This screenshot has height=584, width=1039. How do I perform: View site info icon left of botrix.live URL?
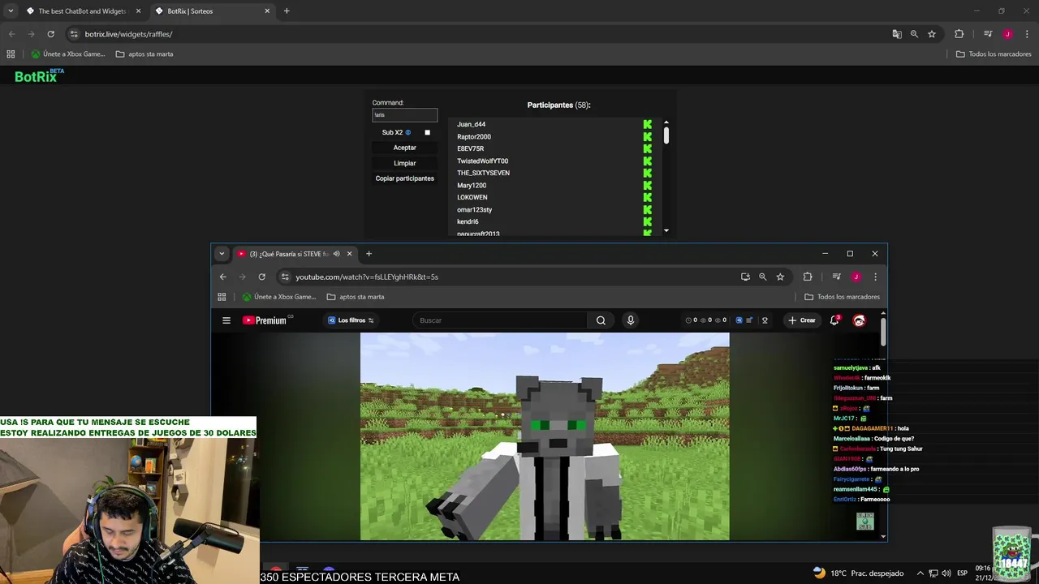(74, 34)
